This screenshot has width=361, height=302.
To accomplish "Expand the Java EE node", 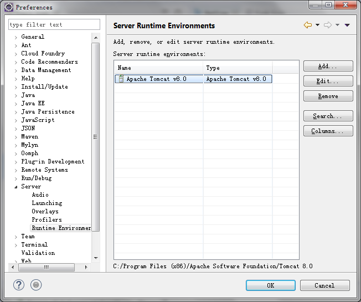I will point(16,104).
